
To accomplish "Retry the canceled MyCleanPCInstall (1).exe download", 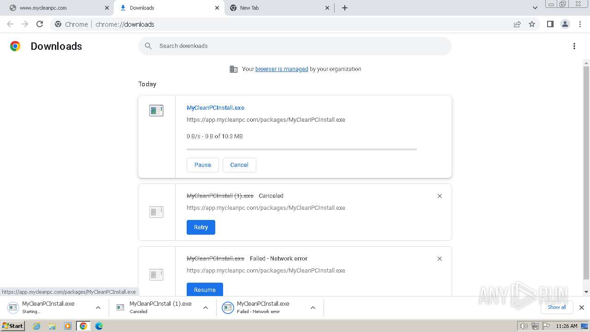I will tap(201, 227).
